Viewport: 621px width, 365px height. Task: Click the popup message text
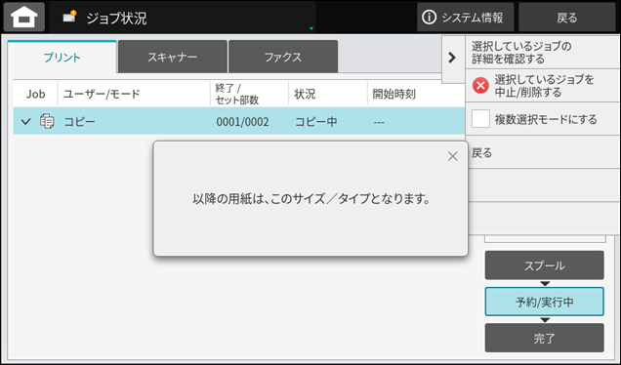[x=311, y=198]
